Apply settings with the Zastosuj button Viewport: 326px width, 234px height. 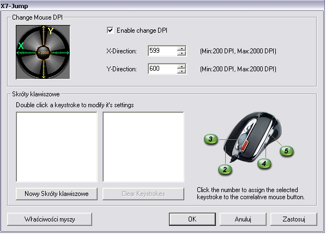tap(294, 219)
